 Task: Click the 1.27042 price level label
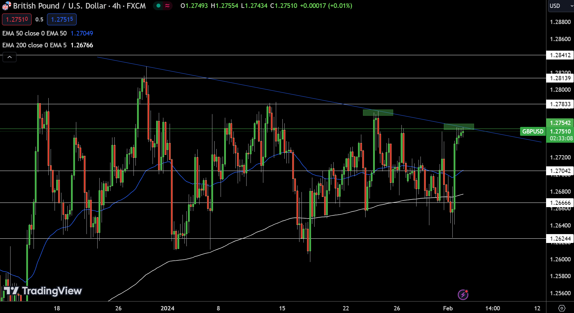pyautogui.click(x=560, y=171)
